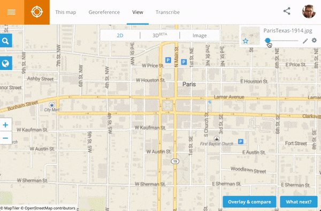Screen dimensions: 321x211
Task: Zoom in with the plus button
Action: click(5, 125)
